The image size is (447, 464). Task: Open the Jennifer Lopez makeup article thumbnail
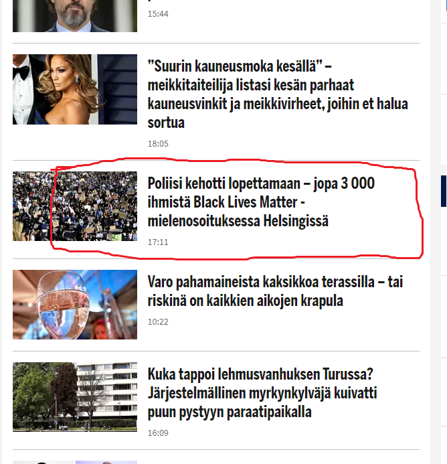click(x=75, y=89)
